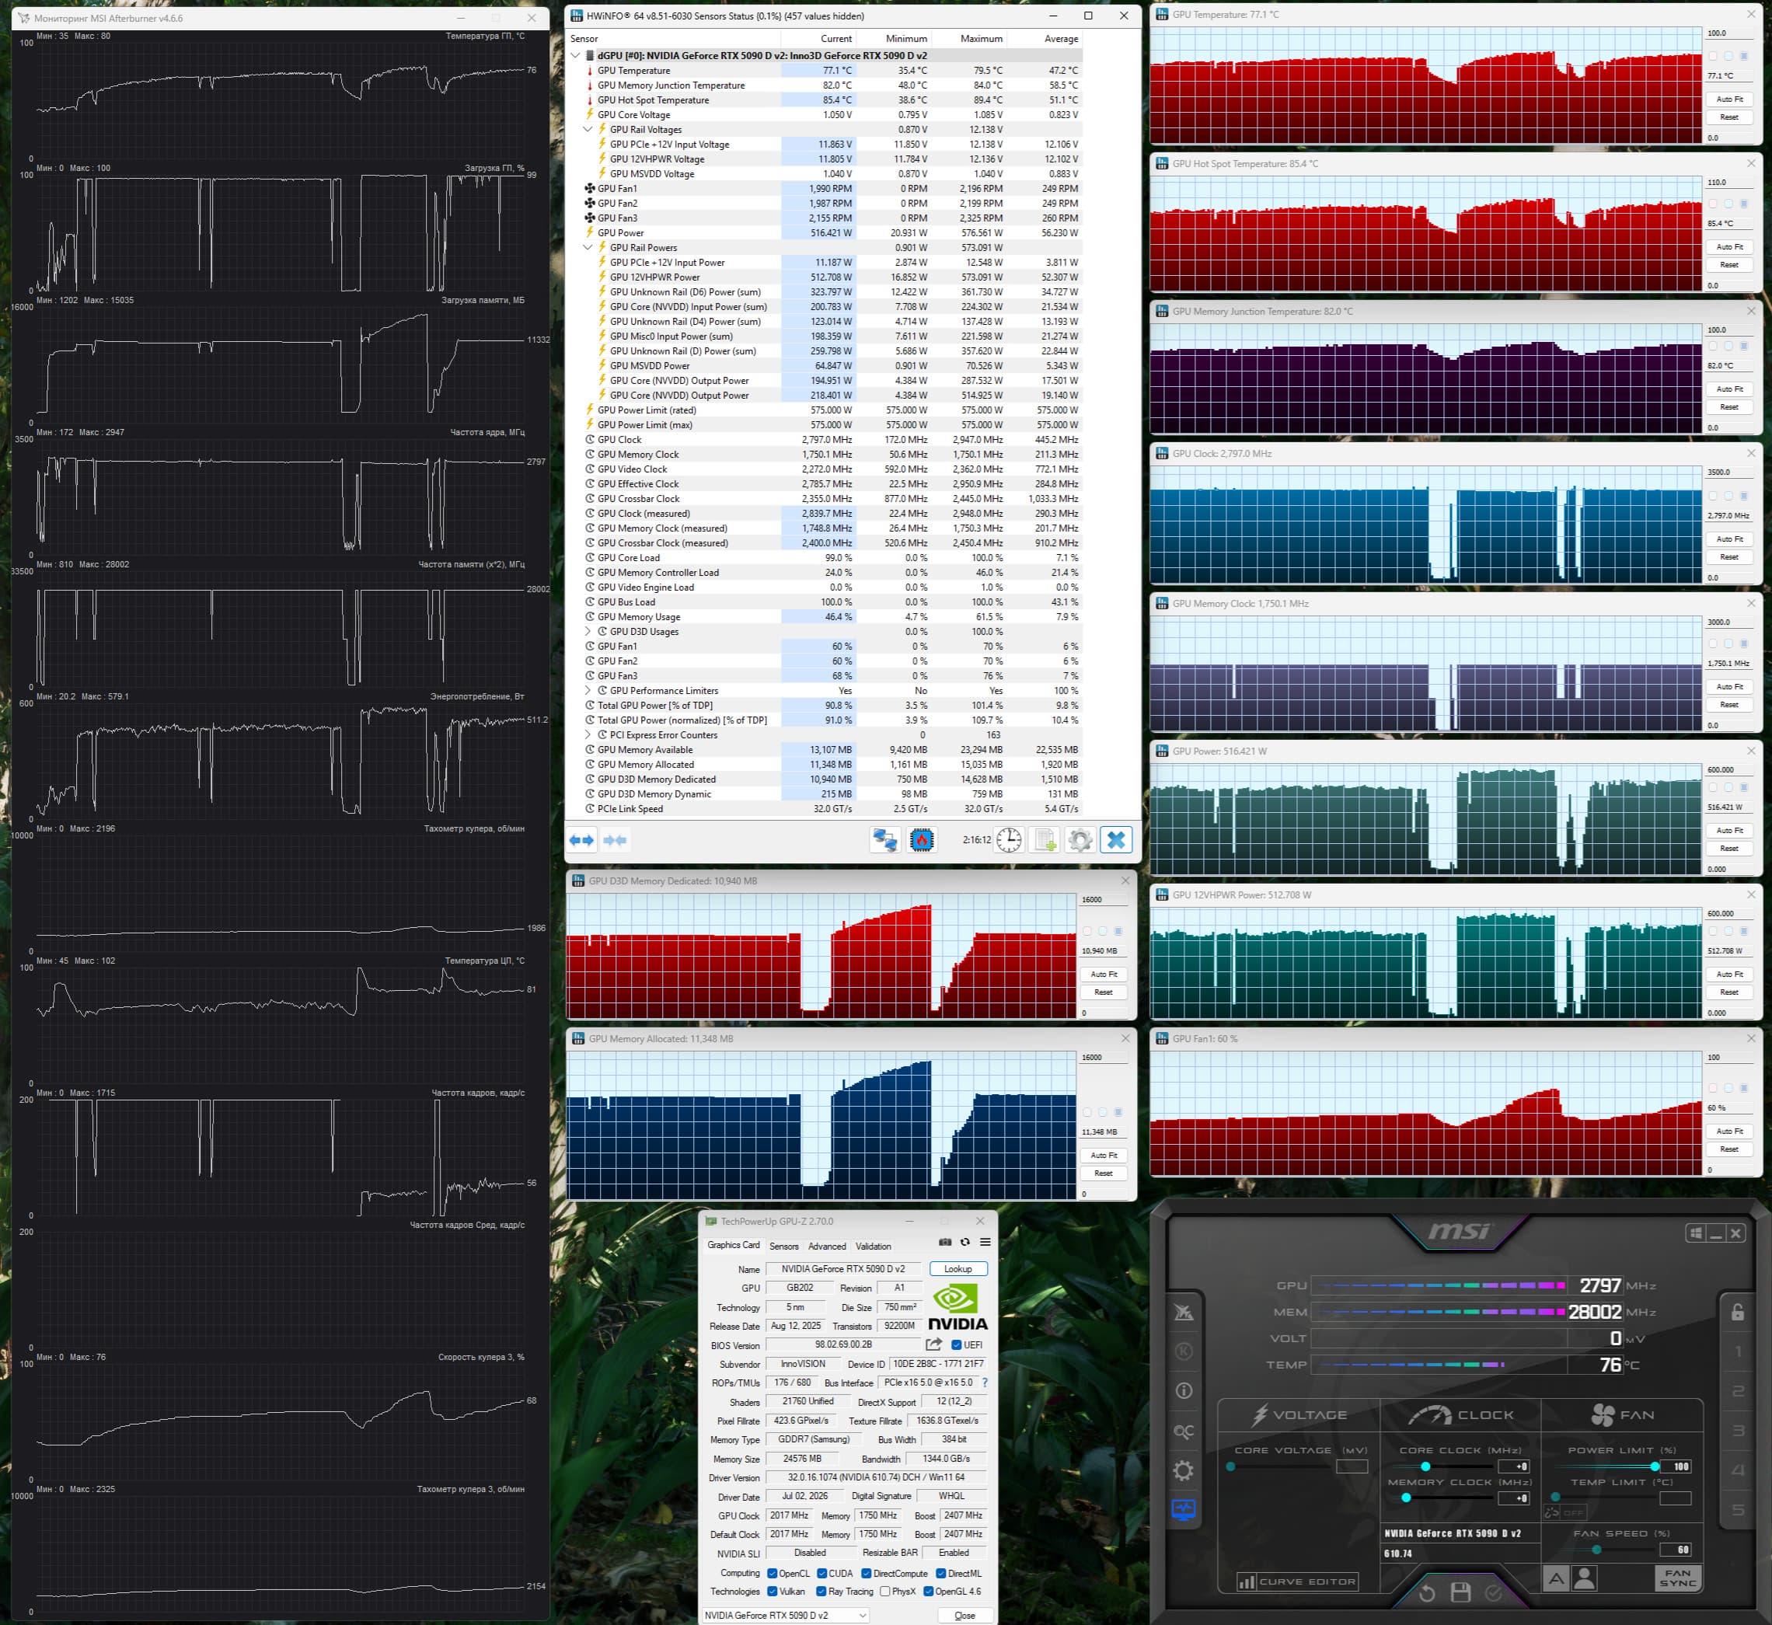Toggle UEFI checkbox in GPU-Z
1772x1625 pixels.
point(956,1344)
